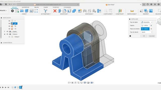
Task: Click the red X Delete tool
Action: pos(55,11)
